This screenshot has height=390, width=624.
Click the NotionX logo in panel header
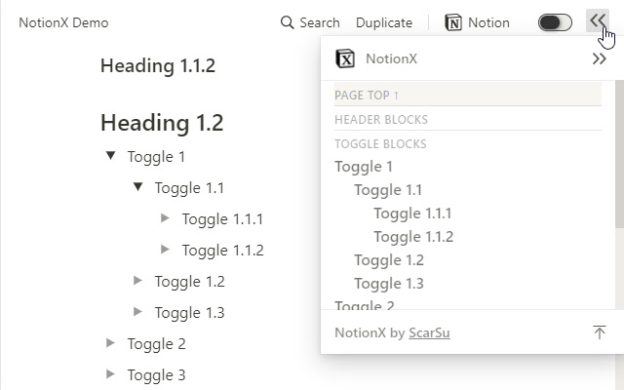coord(345,59)
